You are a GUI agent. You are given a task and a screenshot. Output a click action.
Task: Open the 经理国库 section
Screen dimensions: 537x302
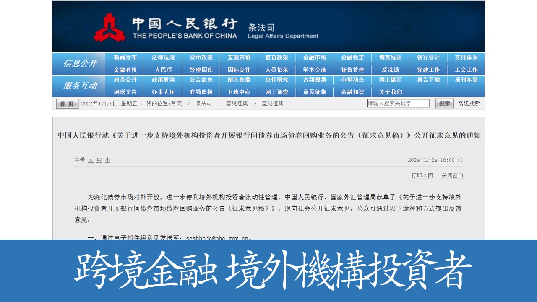201,70
